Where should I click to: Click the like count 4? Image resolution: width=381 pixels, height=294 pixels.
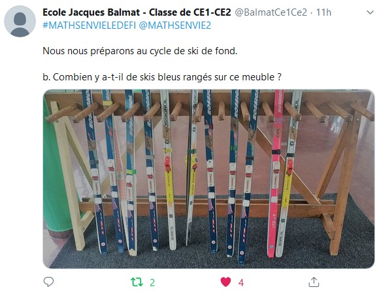(240, 283)
